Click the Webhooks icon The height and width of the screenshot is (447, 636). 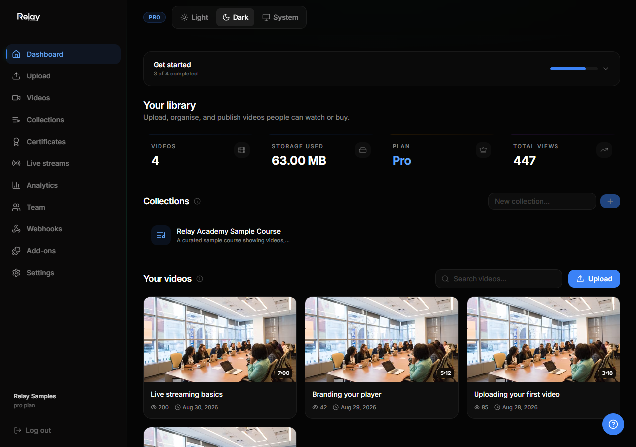click(16, 229)
